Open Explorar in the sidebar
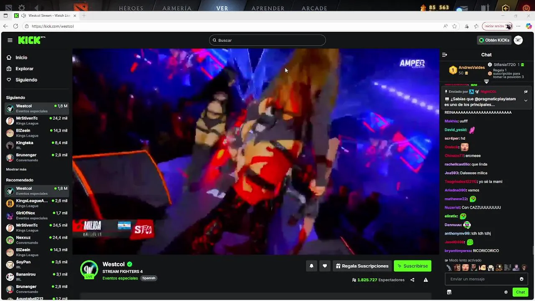The image size is (535, 301). tap(24, 69)
